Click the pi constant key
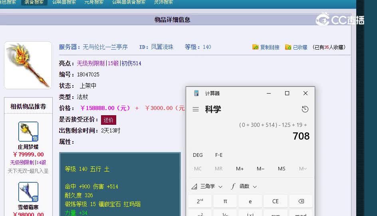The width and height of the screenshot is (377, 216). [x=225, y=201]
